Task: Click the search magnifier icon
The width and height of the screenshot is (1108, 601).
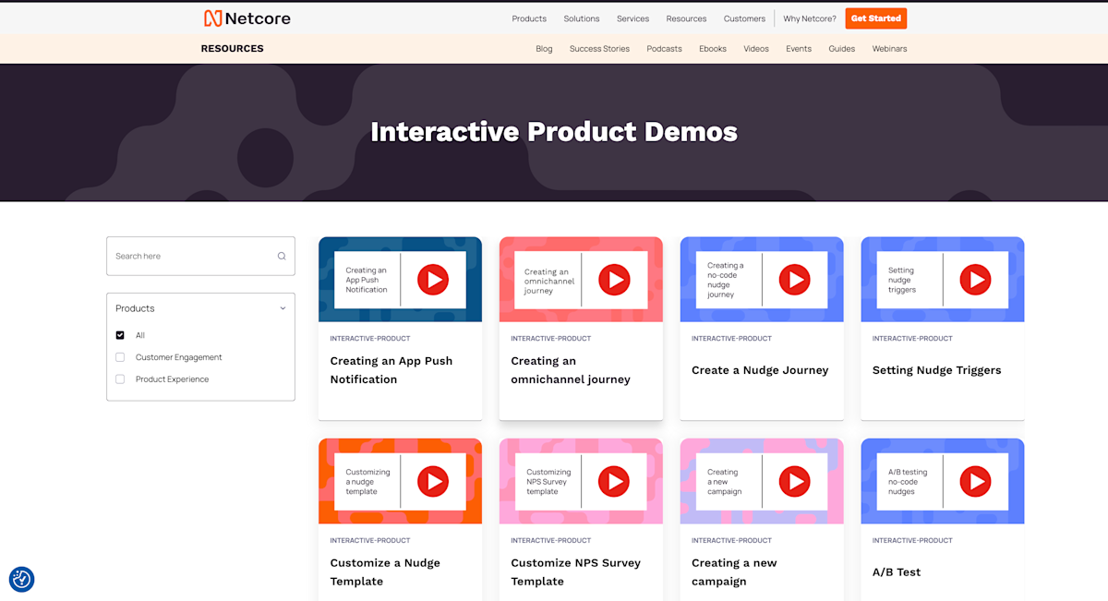Action: 282,257
